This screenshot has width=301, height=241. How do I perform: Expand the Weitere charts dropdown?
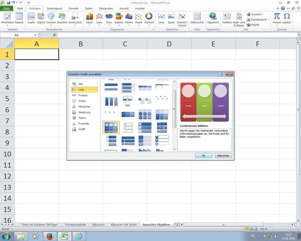point(149,18)
